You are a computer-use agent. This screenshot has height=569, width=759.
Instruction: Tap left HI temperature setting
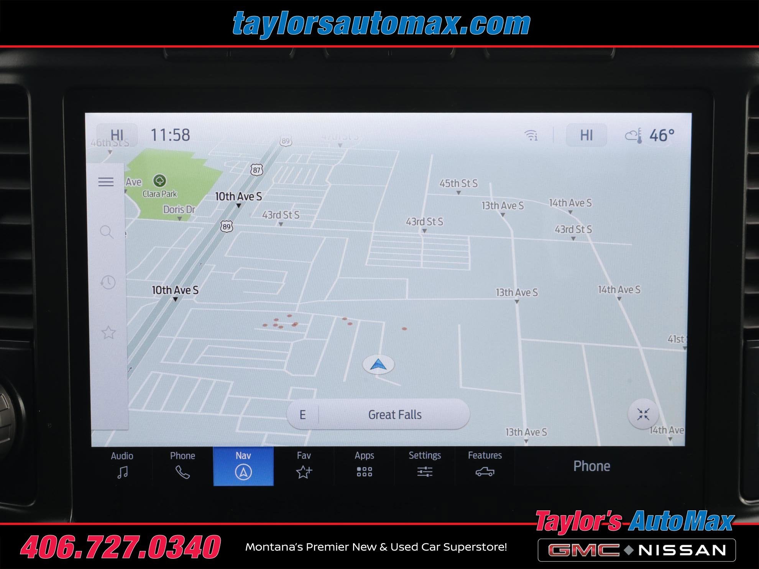(x=117, y=135)
